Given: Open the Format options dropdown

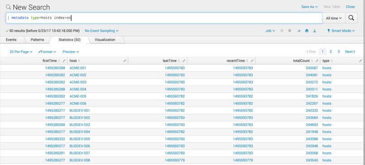Looking at the screenshot, I should [x=47, y=52].
